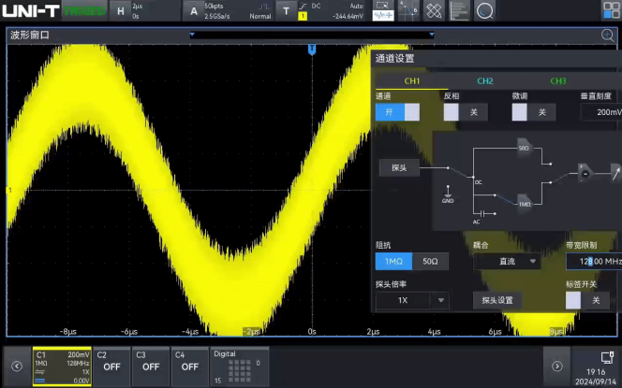Toggle the 反相 invert switch

tap(466, 112)
